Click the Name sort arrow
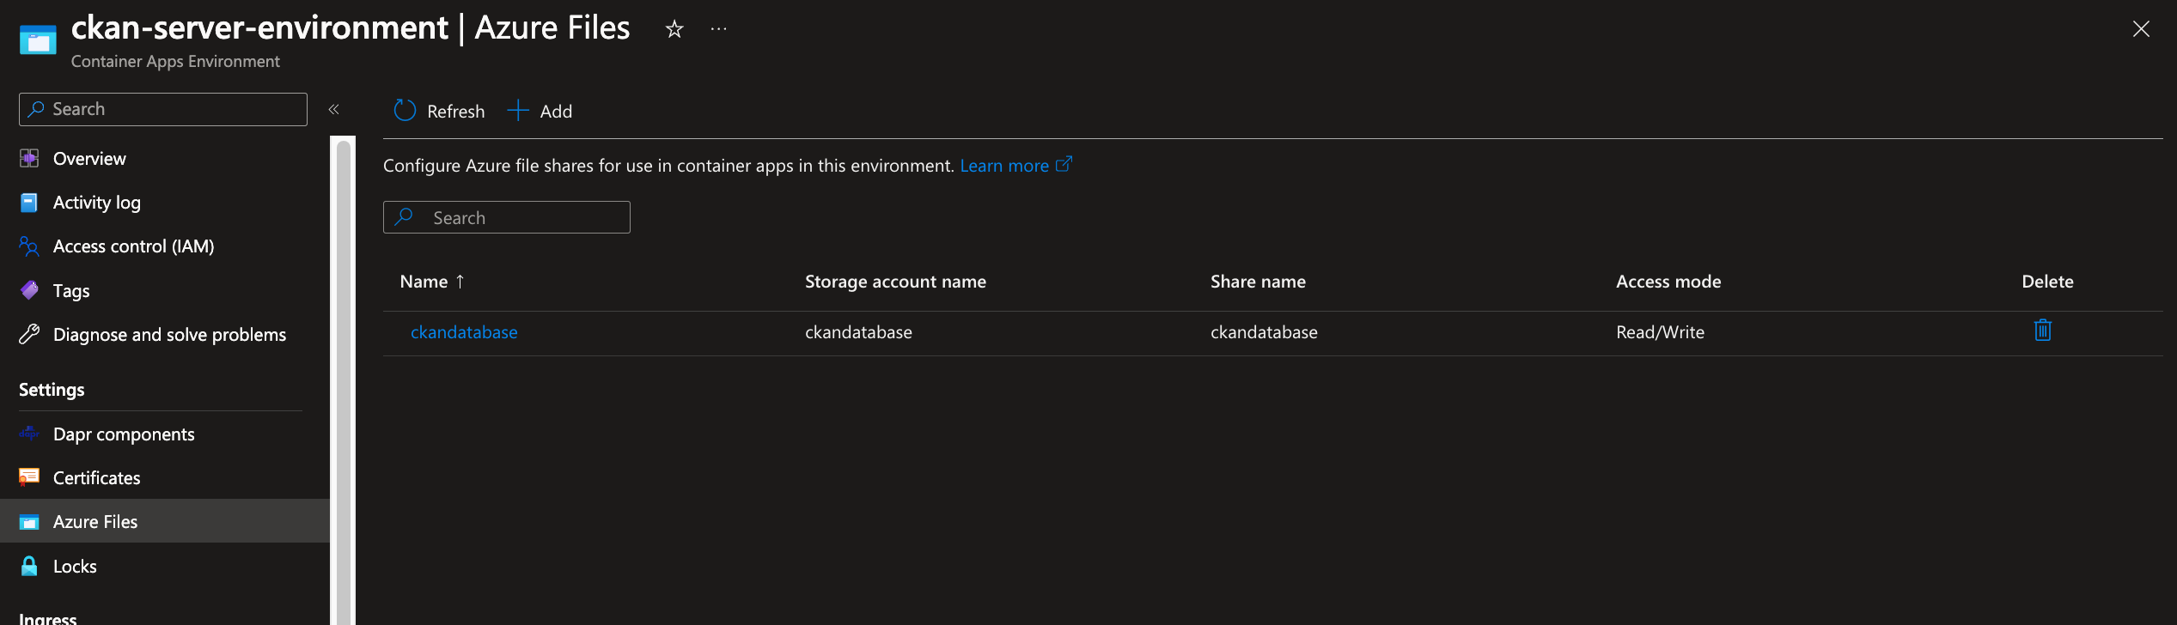Screen dimensions: 2177x625 tap(460, 282)
